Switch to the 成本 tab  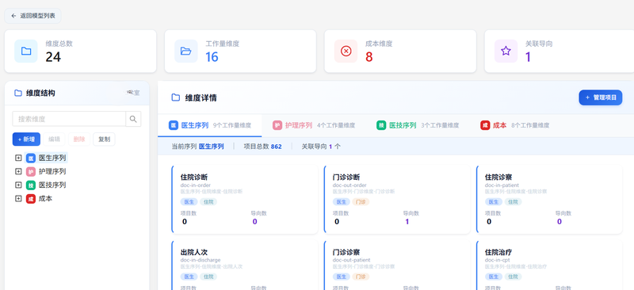coord(514,125)
